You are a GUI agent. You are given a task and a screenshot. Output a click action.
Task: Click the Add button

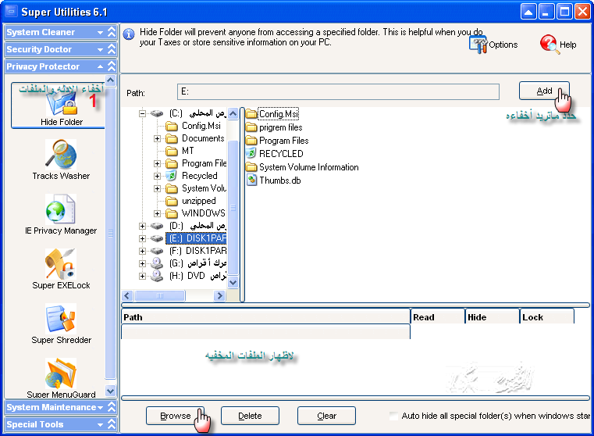pyautogui.click(x=544, y=91)
